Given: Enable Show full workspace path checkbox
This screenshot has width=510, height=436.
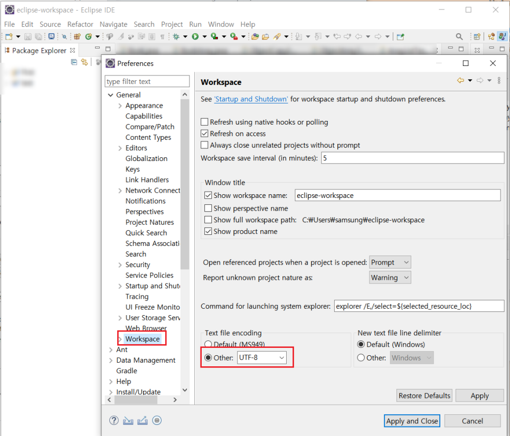Looking at the screenshot, I should 208,220.
